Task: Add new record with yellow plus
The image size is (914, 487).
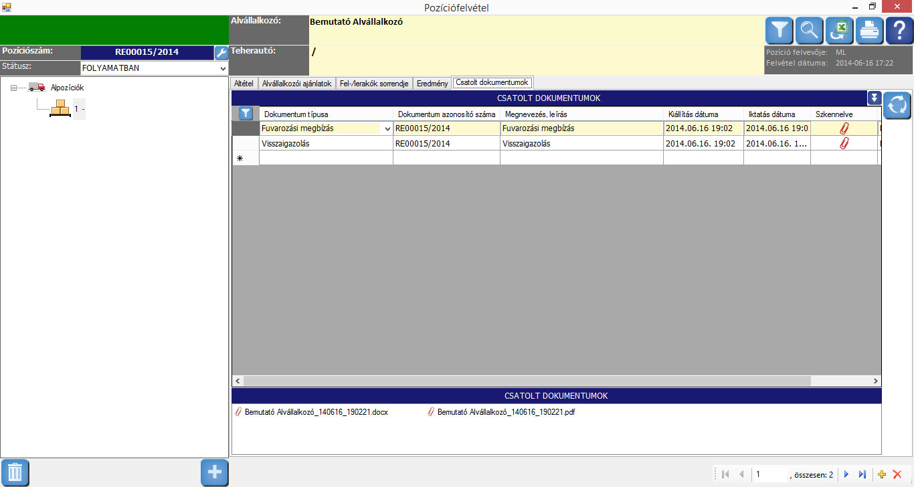Action: click(x=882, y=474)
